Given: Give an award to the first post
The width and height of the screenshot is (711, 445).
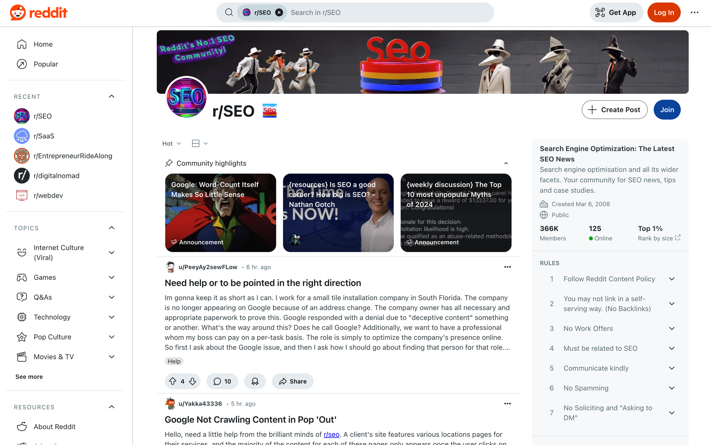Looking at the screenshot, I should (x=255, y=381).
